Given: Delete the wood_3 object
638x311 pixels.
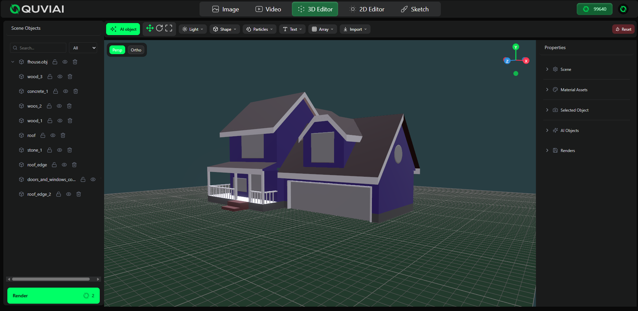Looking at the screenshot, I should [70, 76].
